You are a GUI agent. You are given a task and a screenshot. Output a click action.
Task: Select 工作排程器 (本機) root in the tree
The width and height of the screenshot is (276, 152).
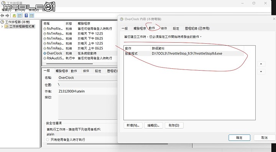click(17, 22)
